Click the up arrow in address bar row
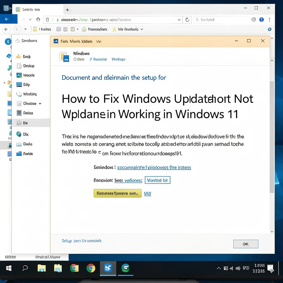The image size is (283, 283). click(x=38, y=19)
